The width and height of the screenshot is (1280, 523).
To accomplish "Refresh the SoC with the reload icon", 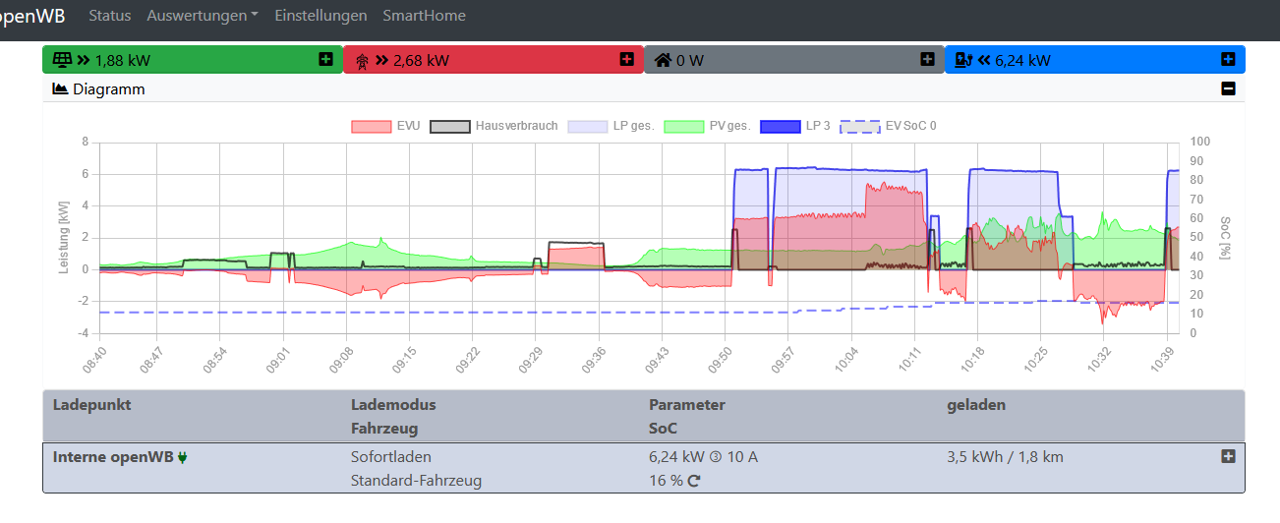I will click(x=694, y=481).
